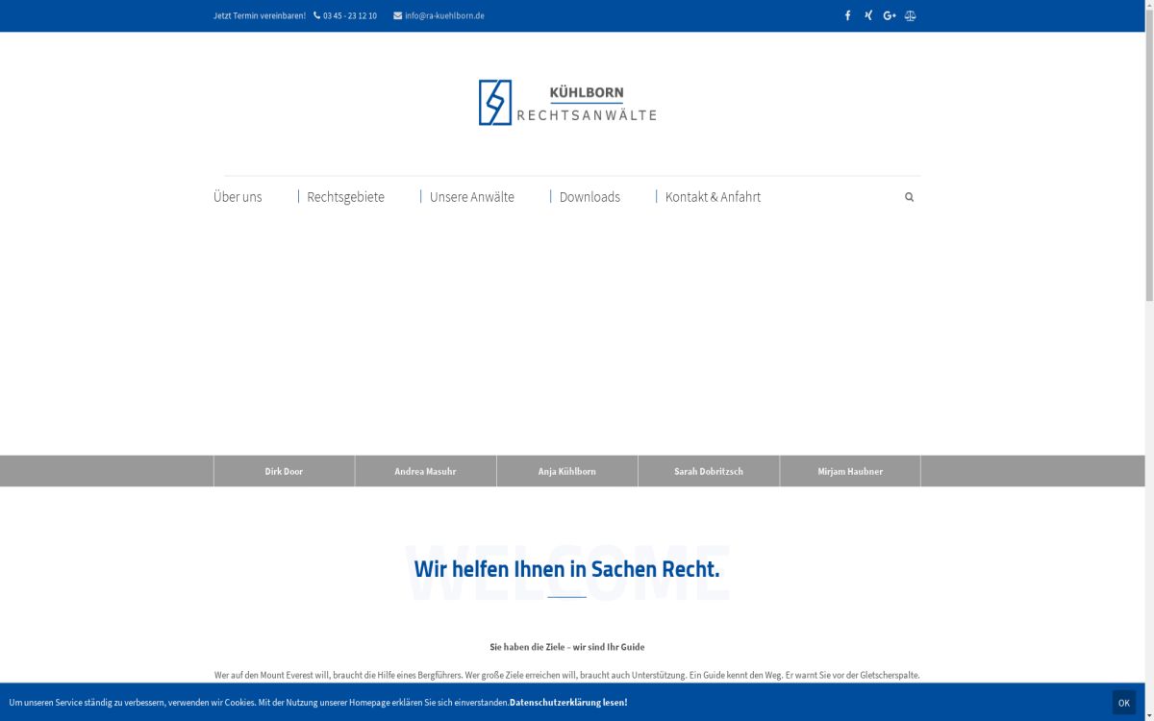Show Sarah Dobritzsch profile tab
The image size is (1154, 721).
[709, 471]
